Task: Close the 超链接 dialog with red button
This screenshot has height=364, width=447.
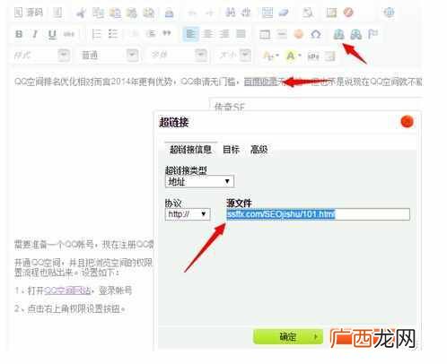Action: click(407, 122)
